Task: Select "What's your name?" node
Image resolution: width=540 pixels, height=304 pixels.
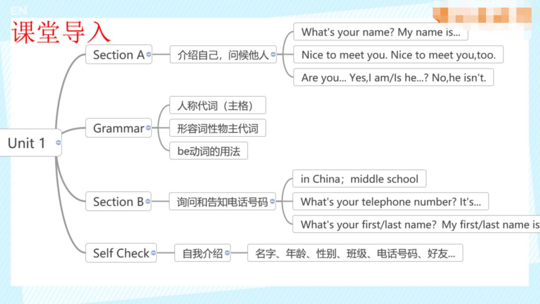Action: point(381,32)
